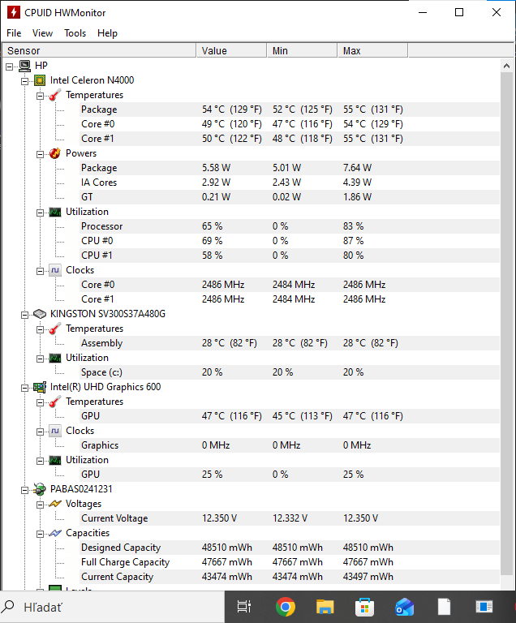Click the CPU Temperatures thermometer icon
This screenshot has width=516, height=623.
54,95
